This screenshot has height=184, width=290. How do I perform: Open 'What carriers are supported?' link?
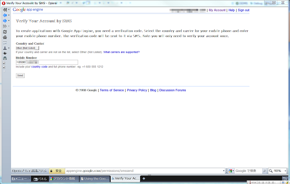pyautogui.click(x=121, y=52)
